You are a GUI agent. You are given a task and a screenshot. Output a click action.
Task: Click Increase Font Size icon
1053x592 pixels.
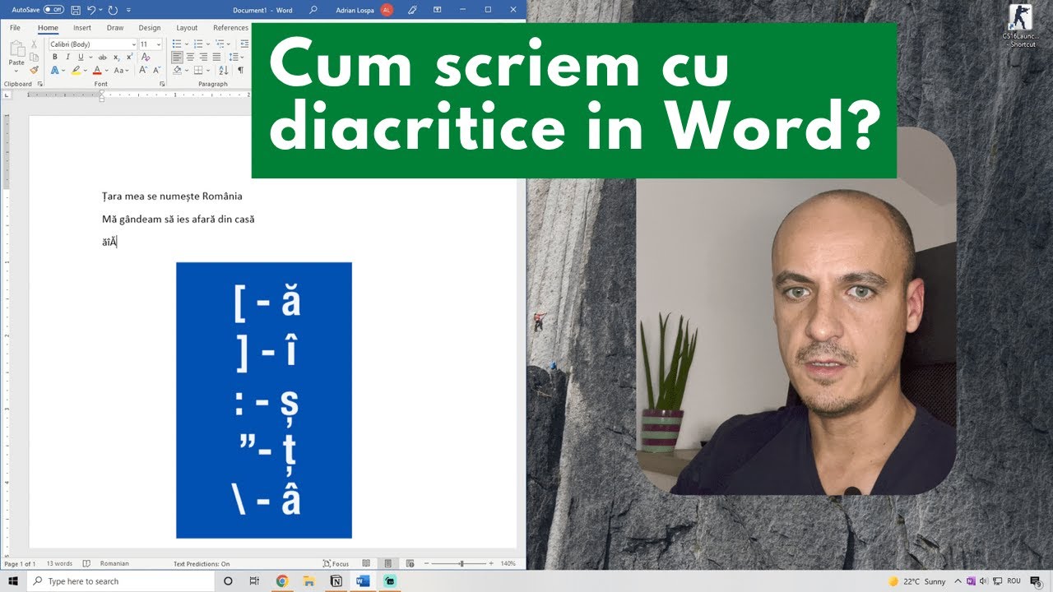143,70
